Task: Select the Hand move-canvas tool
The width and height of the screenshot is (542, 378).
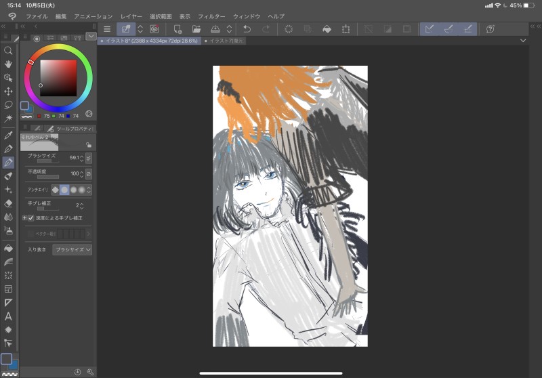Action: click(8, 64)
